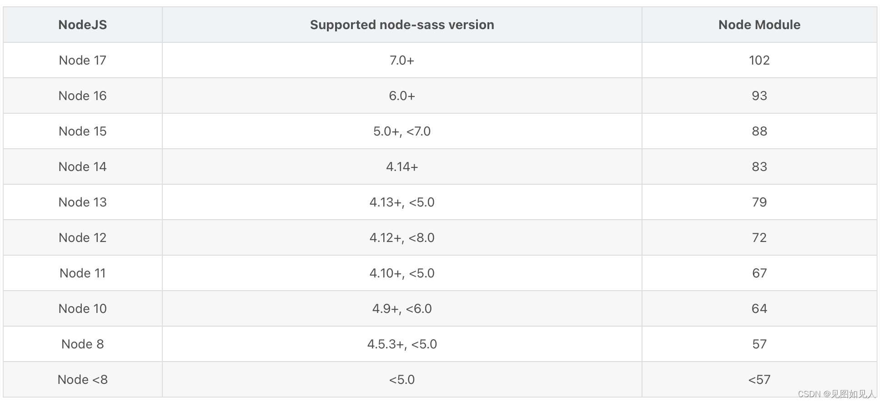
Task: Select the Node 16 cell
Action: [x=82, y=96]
